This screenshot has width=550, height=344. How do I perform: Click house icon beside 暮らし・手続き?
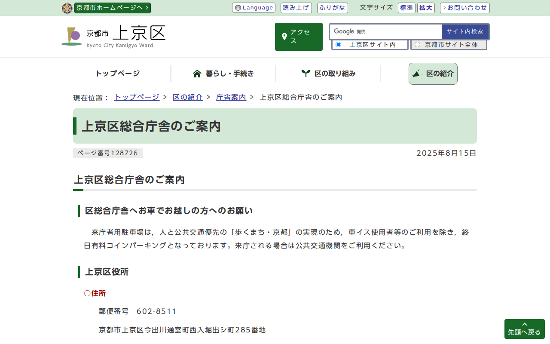pos(197,74)
